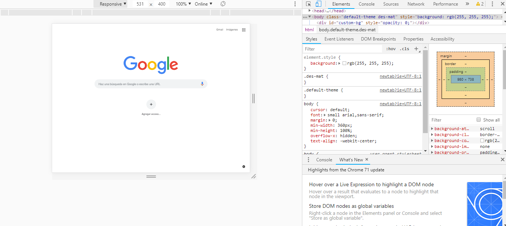Open device toolbar more options menu
Screen dimensions: 506x226
click(295, 4)
